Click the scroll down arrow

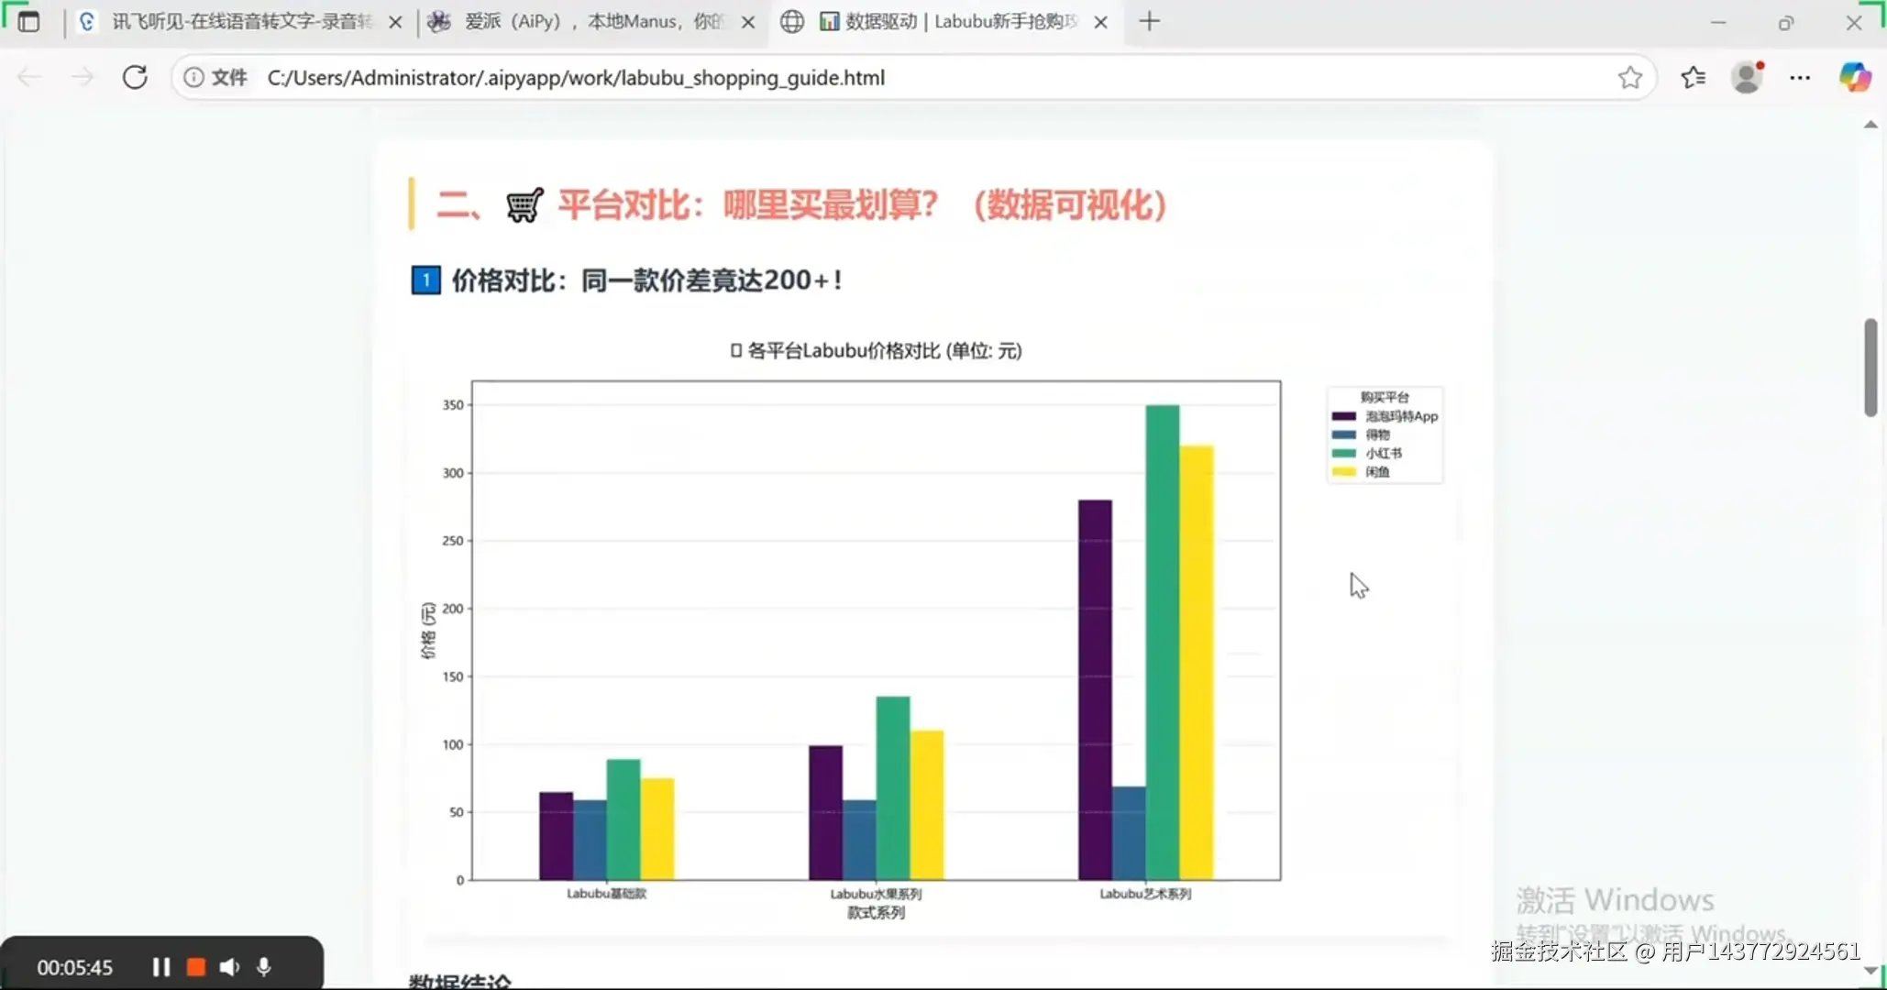[x=1870, y=970]
